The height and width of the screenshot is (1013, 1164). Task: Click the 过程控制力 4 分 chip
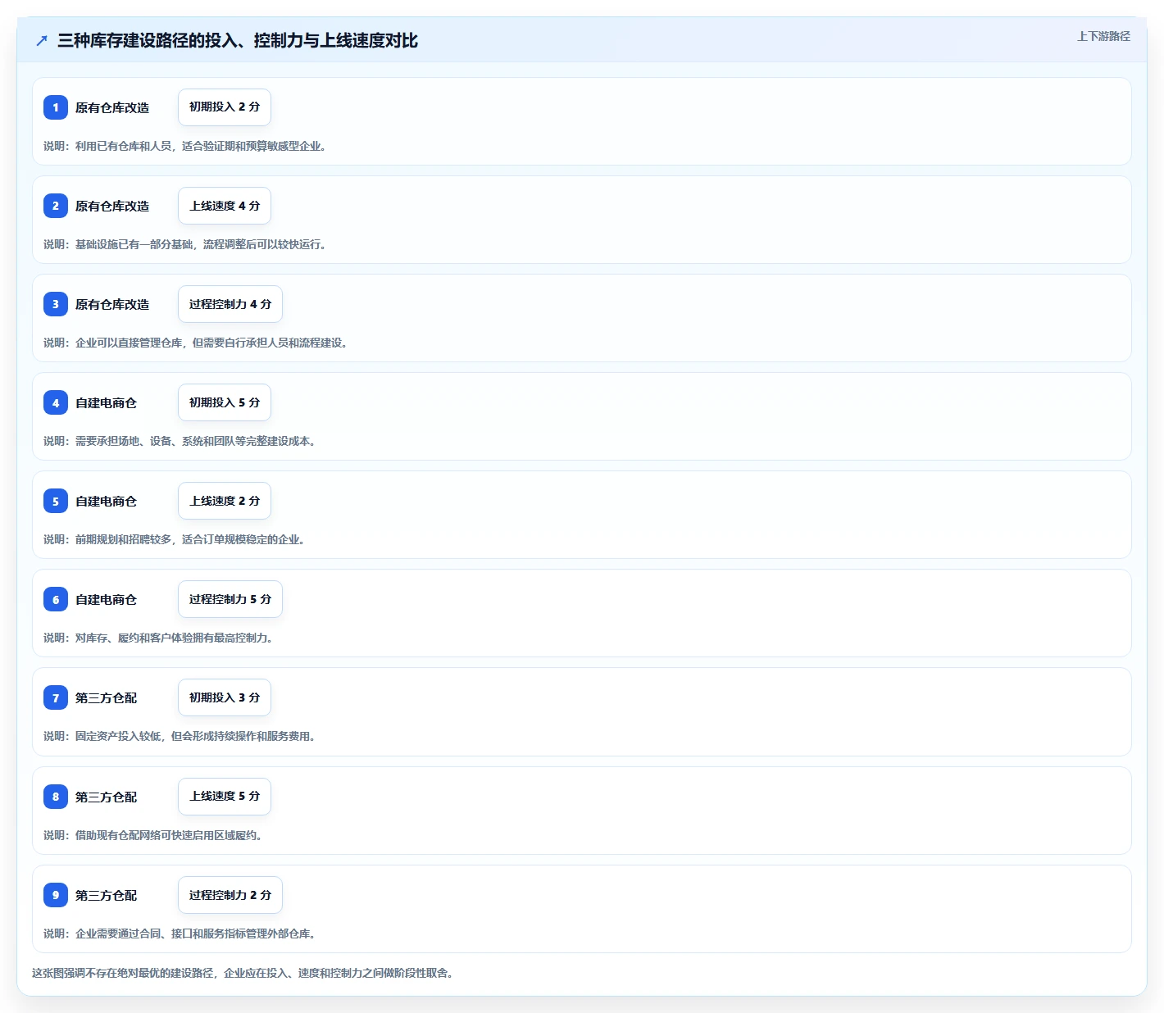(x=230, y=304)
